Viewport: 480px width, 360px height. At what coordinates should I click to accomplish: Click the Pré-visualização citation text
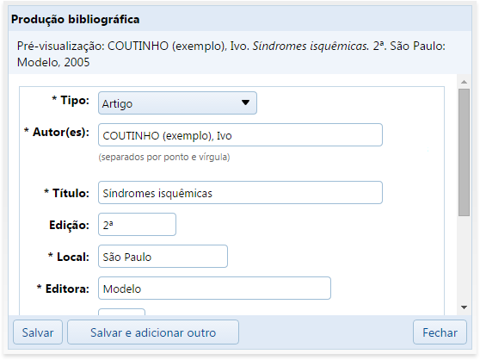231,54
